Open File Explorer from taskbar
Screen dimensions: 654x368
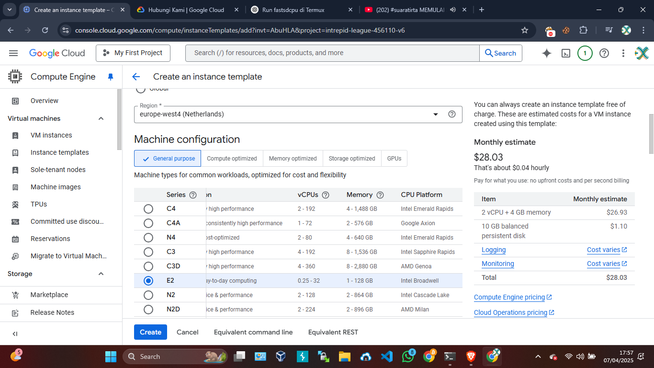344,356
